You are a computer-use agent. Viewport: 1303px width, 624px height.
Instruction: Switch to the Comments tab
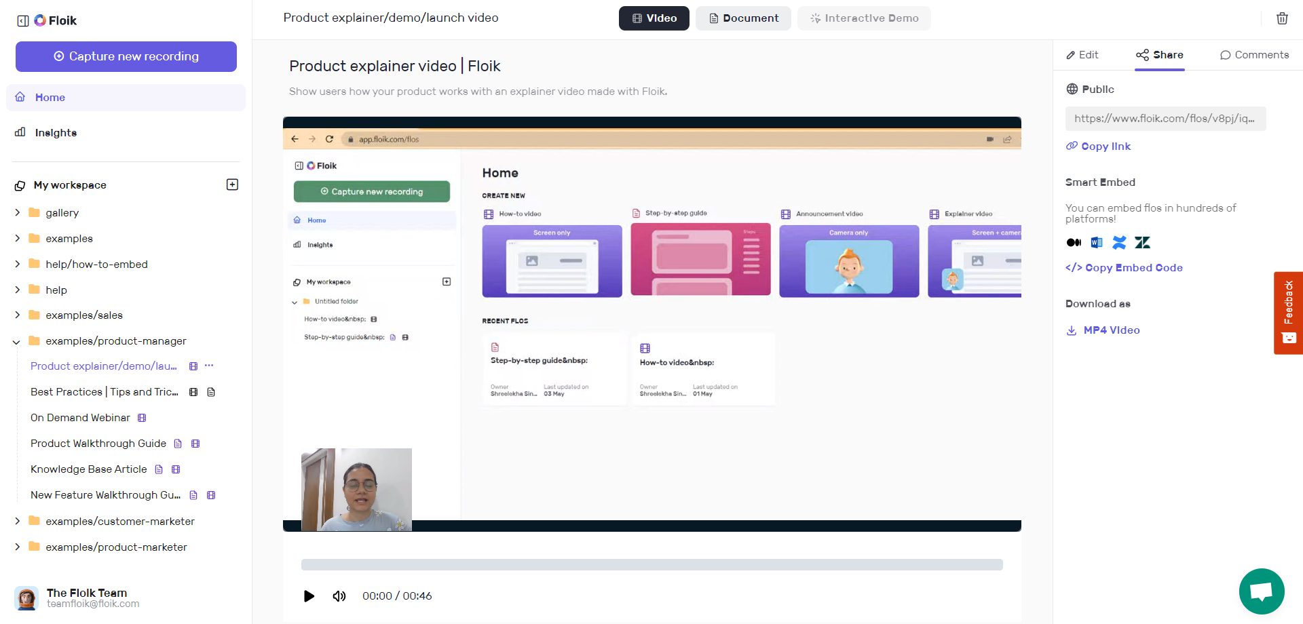click(x=1254, y=54)
